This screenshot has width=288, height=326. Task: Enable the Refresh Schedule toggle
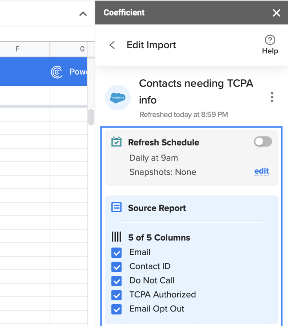(x=263, y=141)
